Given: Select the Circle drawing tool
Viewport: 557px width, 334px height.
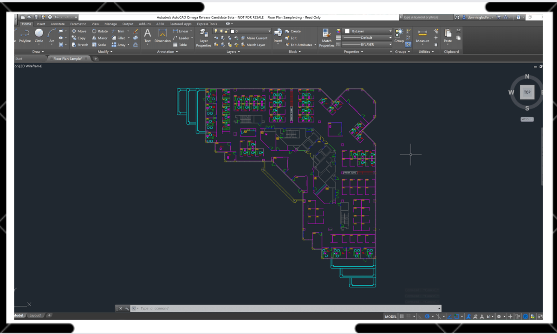Looking at the screenshot, I should [39, 33].
